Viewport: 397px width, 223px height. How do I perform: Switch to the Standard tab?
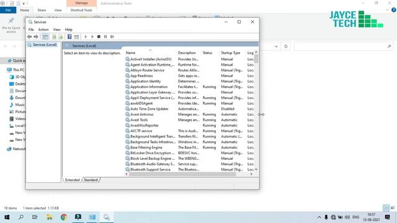[91, 180]
